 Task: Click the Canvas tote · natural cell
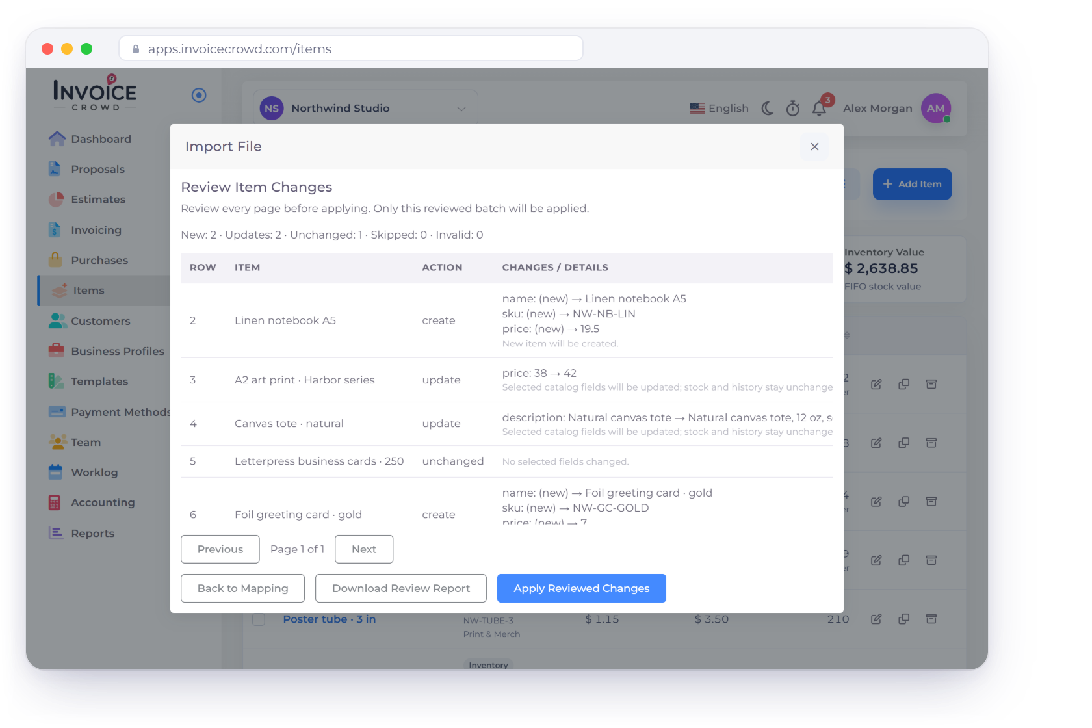[x=289, y=423]
